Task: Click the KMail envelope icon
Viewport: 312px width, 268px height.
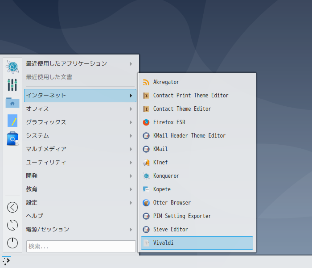Action: [x=146, y=149]
